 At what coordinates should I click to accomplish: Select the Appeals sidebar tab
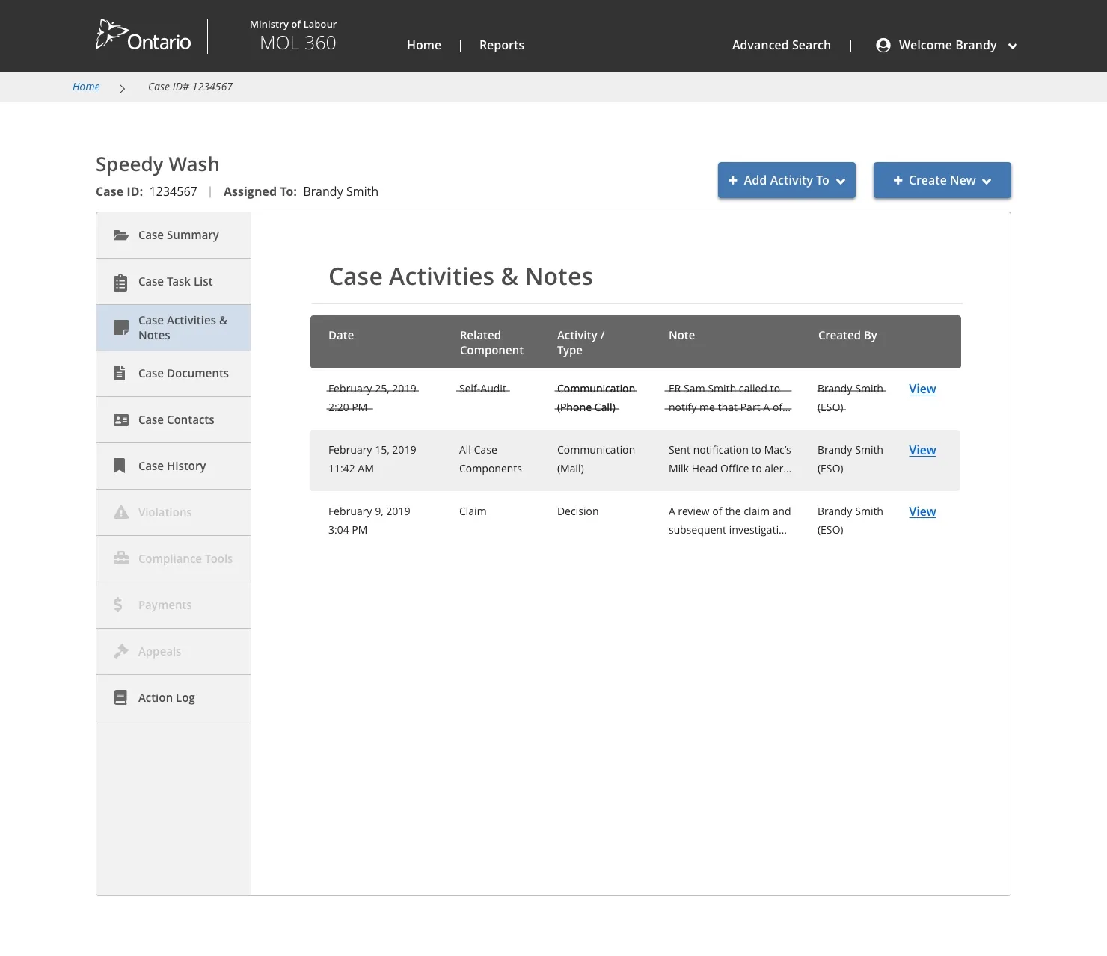coord(174,652)
